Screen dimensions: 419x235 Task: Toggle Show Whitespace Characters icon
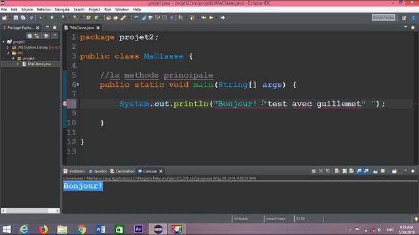(x=172, y=18)
